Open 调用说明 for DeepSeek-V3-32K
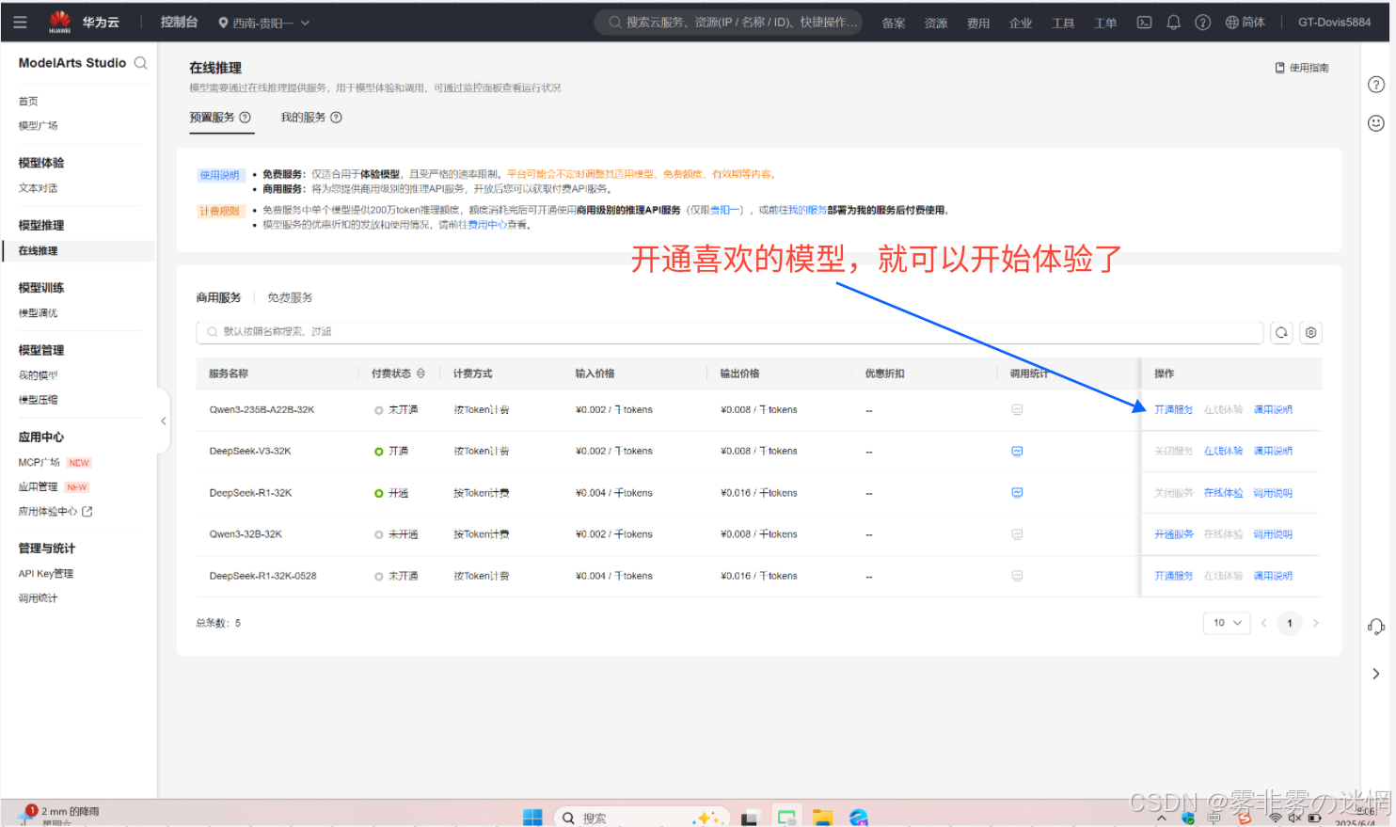 [x=1273, y=452]
